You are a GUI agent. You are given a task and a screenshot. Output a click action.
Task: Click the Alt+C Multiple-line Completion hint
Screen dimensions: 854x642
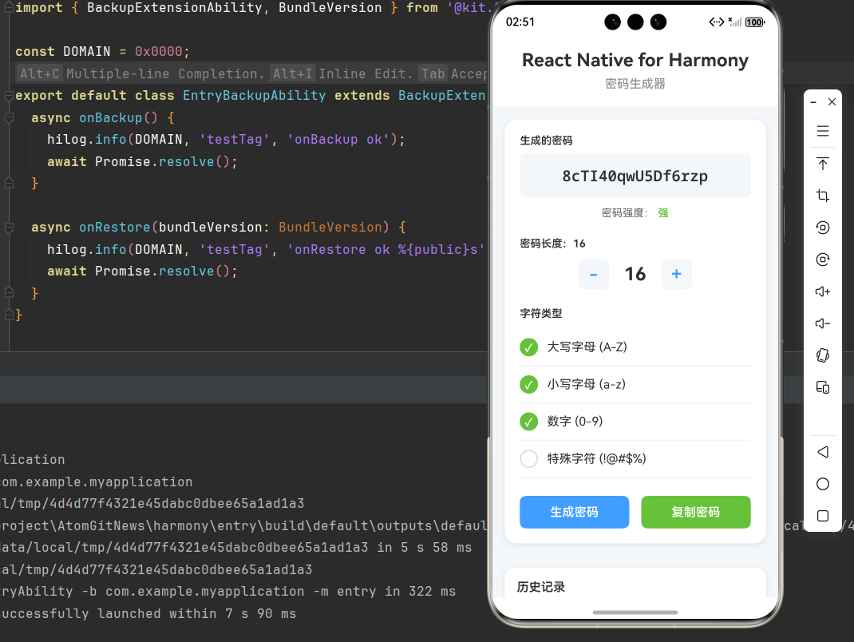coord(141,73)
